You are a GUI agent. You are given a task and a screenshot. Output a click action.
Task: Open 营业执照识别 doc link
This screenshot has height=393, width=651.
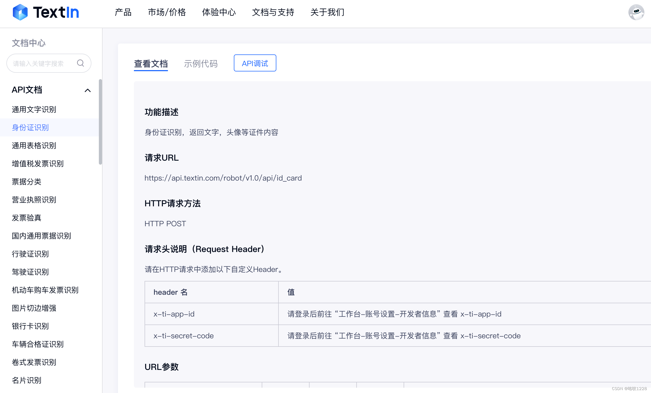pos(34,200)
